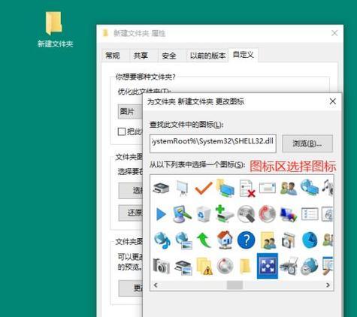Choose the blue play arrow icon
Screen dimensions: 357x317
click(161, 214)
